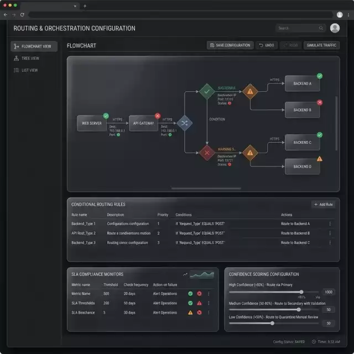Screen dimensions: 354x354
Task: Open new browser tab with plus
Action: 85,6
